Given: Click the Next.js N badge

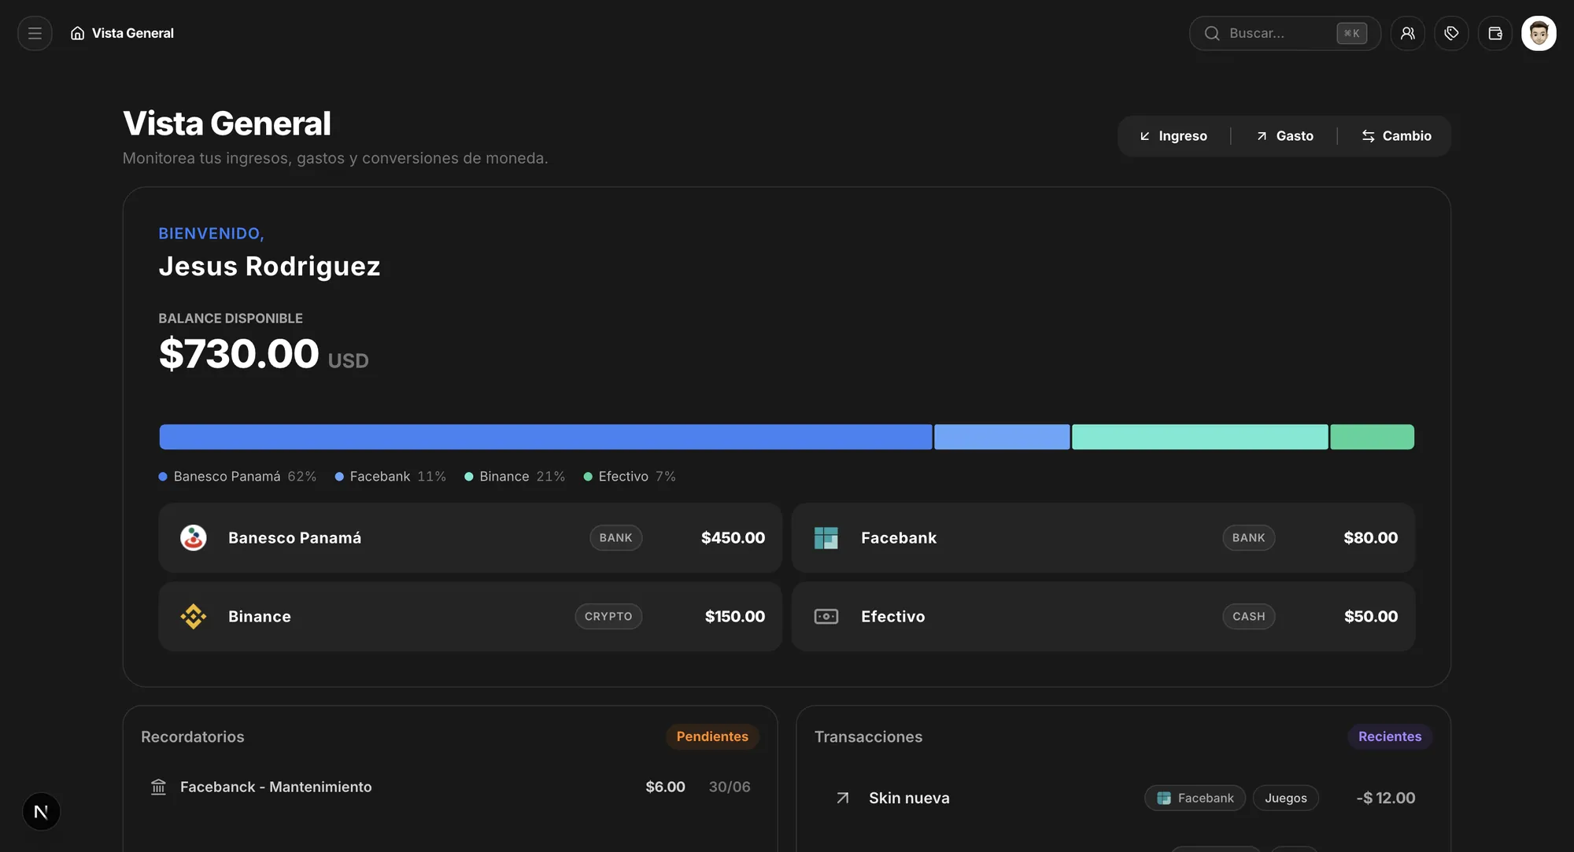Looking at the screenshot, I should click(41, 811).
